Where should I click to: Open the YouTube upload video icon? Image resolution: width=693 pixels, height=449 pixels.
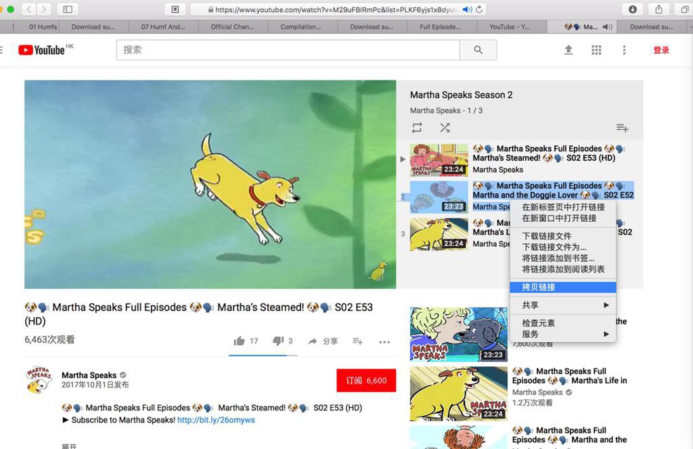[x=568, y=50]
